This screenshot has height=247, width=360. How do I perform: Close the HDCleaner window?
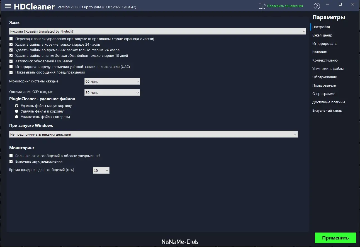352,4
